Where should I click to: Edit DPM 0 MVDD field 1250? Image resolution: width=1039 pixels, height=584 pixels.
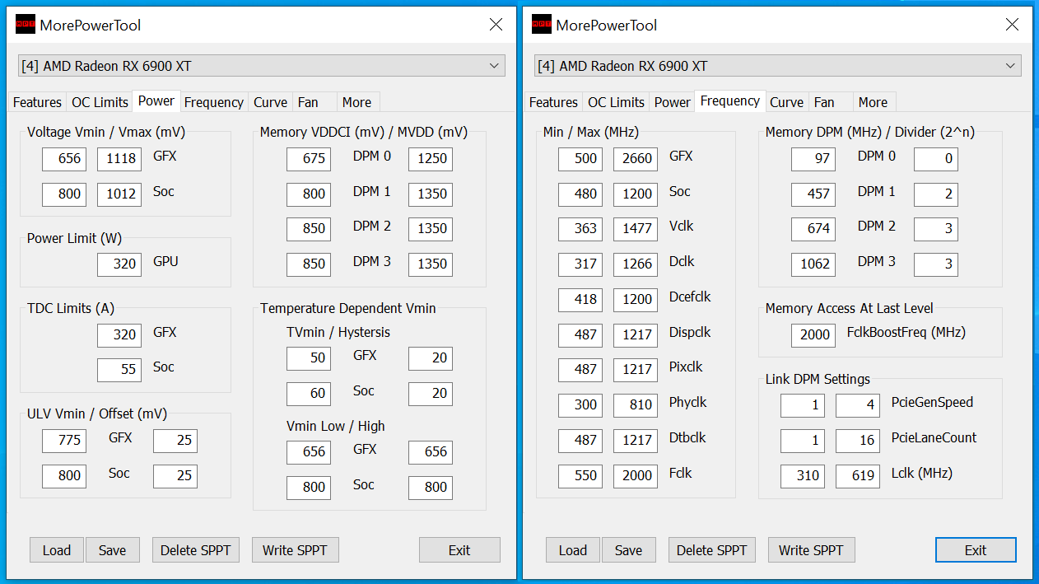point(431,159)
